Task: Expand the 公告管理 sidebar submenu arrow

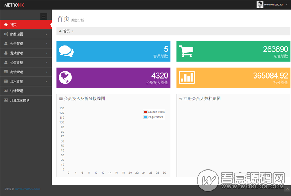Action: tap(47, 44)
